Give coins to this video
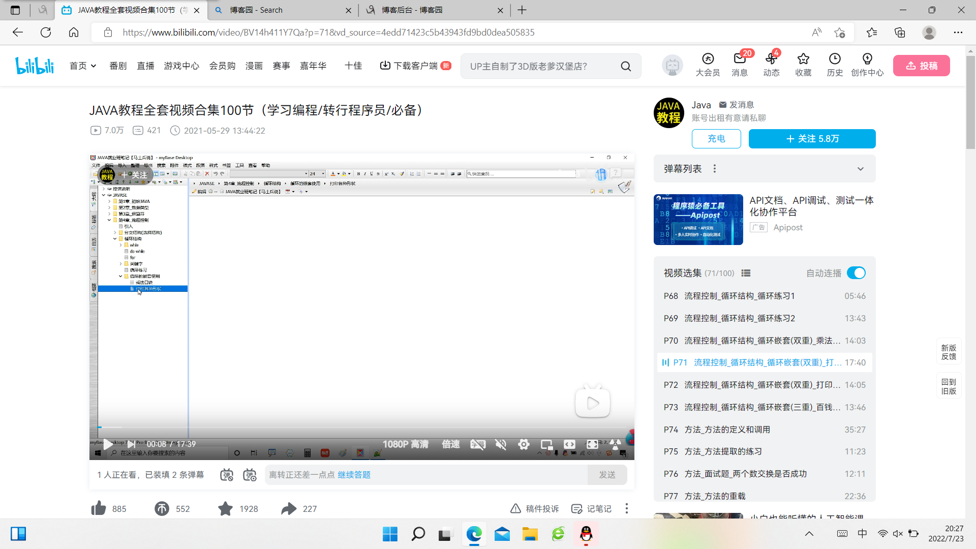Viewport: 976px width, 549px height. [x=162, y=508]
